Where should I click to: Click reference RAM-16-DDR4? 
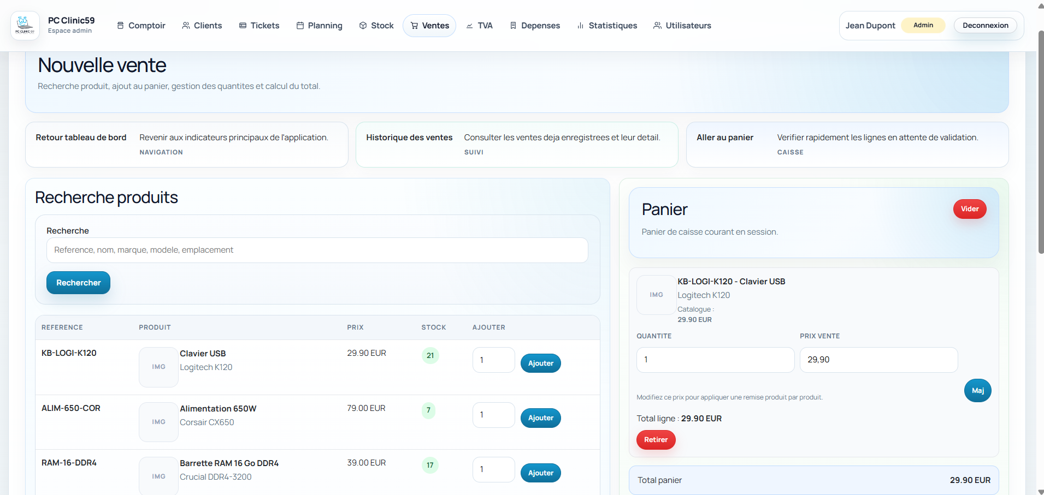69,463
